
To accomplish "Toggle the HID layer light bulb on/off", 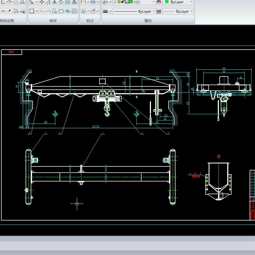I will (x=115, y=2).
